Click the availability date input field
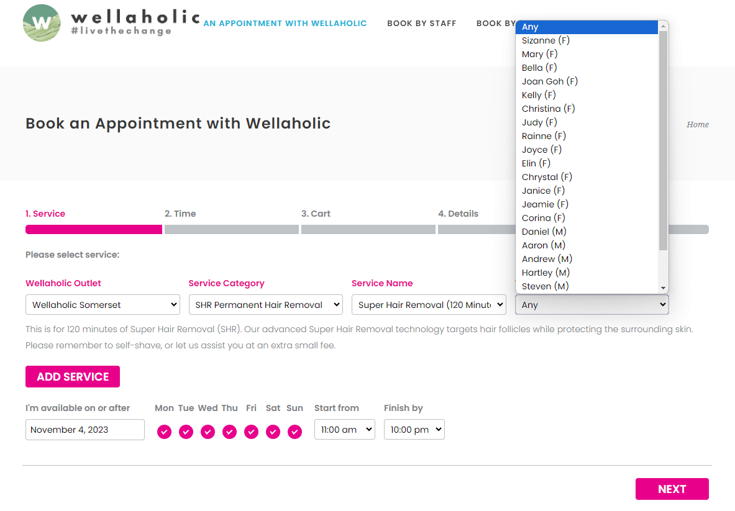The image size is (735, 511). 85,430
